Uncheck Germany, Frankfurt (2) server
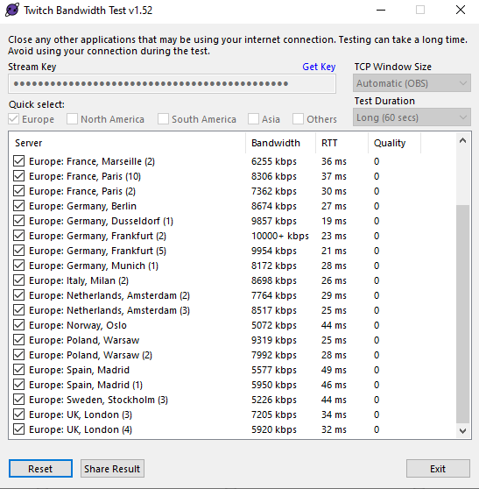 coord(18,236)
